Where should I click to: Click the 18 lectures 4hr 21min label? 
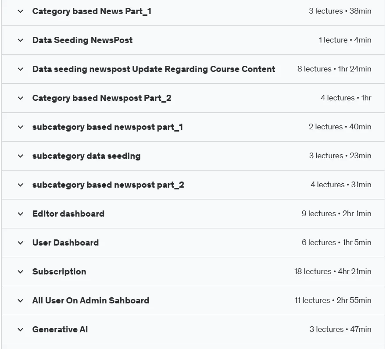click(x=332, y=271)
